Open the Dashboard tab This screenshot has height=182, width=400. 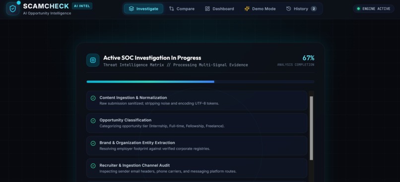point(219,8)
